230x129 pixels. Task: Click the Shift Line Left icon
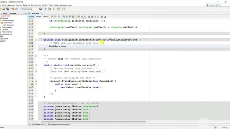(89, 17)
